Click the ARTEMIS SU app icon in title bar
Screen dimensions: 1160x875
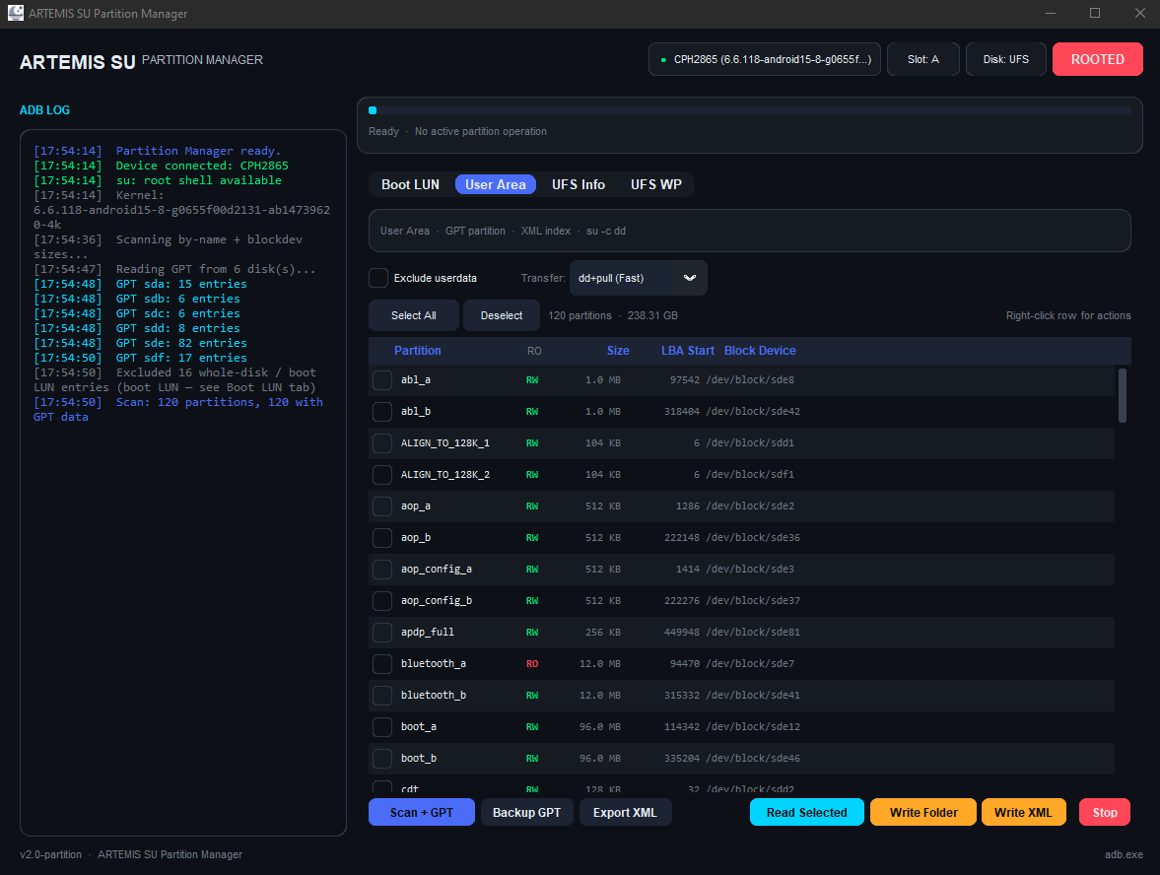click(15, 13)
